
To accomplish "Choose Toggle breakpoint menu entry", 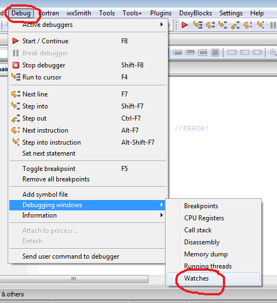I will point(88,169).
